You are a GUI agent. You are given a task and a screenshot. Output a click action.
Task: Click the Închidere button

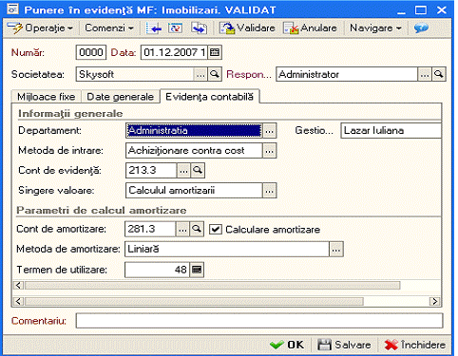click(415, 345)
